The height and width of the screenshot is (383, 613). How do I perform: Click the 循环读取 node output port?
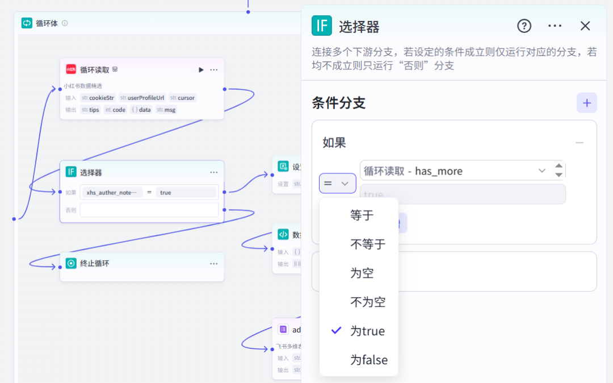224,89
